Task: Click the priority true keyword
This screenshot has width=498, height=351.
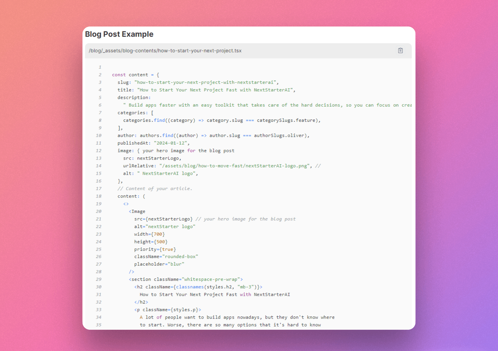Action: click(167, 249)
